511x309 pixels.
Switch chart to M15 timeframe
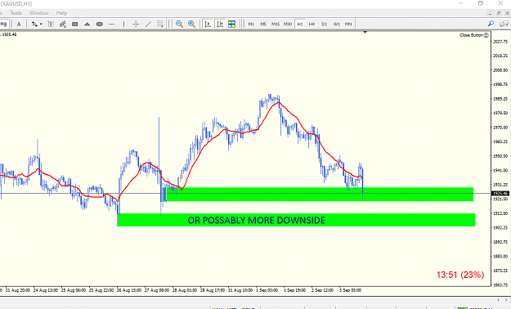(276, 25)
